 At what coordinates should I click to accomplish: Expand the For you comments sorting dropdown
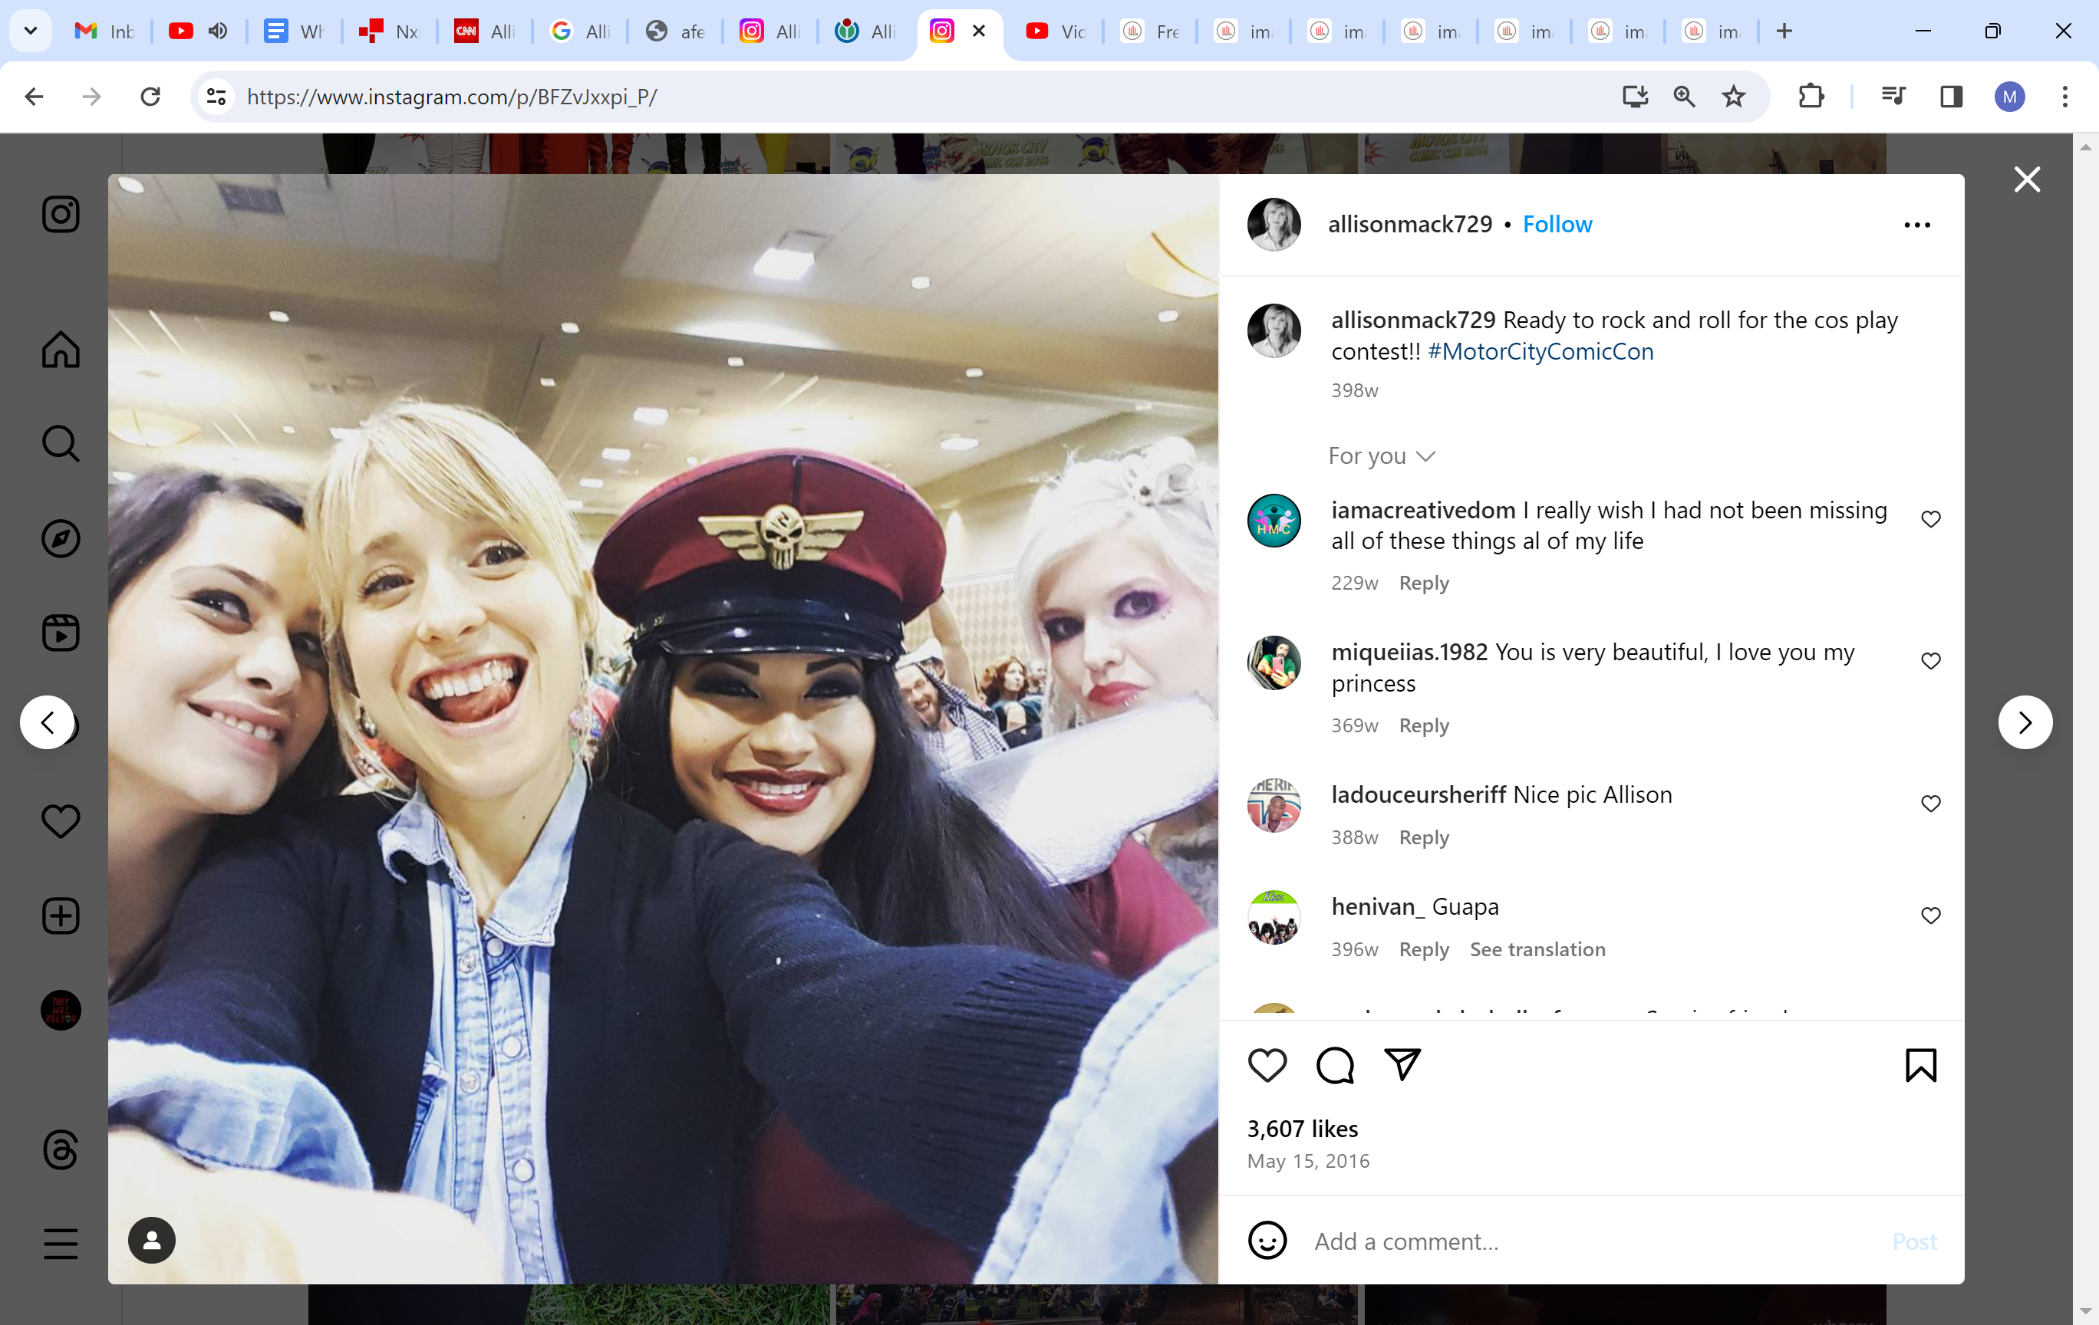[x=1381, y=455]
